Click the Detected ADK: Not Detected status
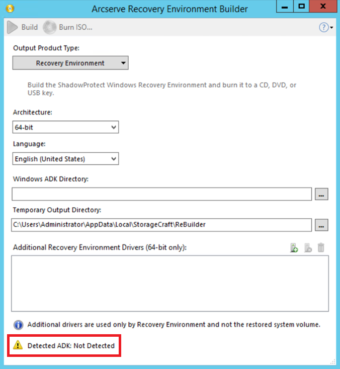 (x=71, y=346)
